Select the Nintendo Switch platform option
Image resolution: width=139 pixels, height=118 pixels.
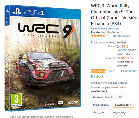pos(103,97)
